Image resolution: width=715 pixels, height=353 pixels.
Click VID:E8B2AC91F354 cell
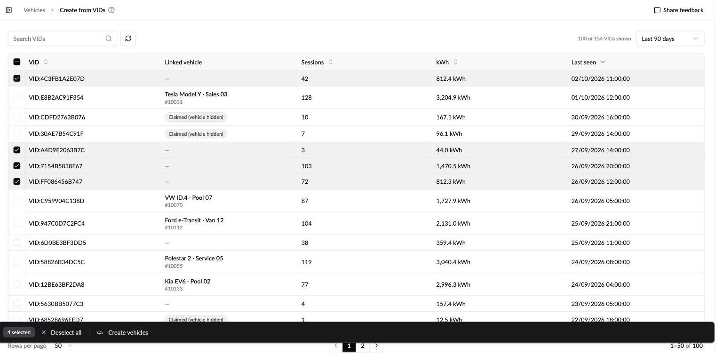56,97
